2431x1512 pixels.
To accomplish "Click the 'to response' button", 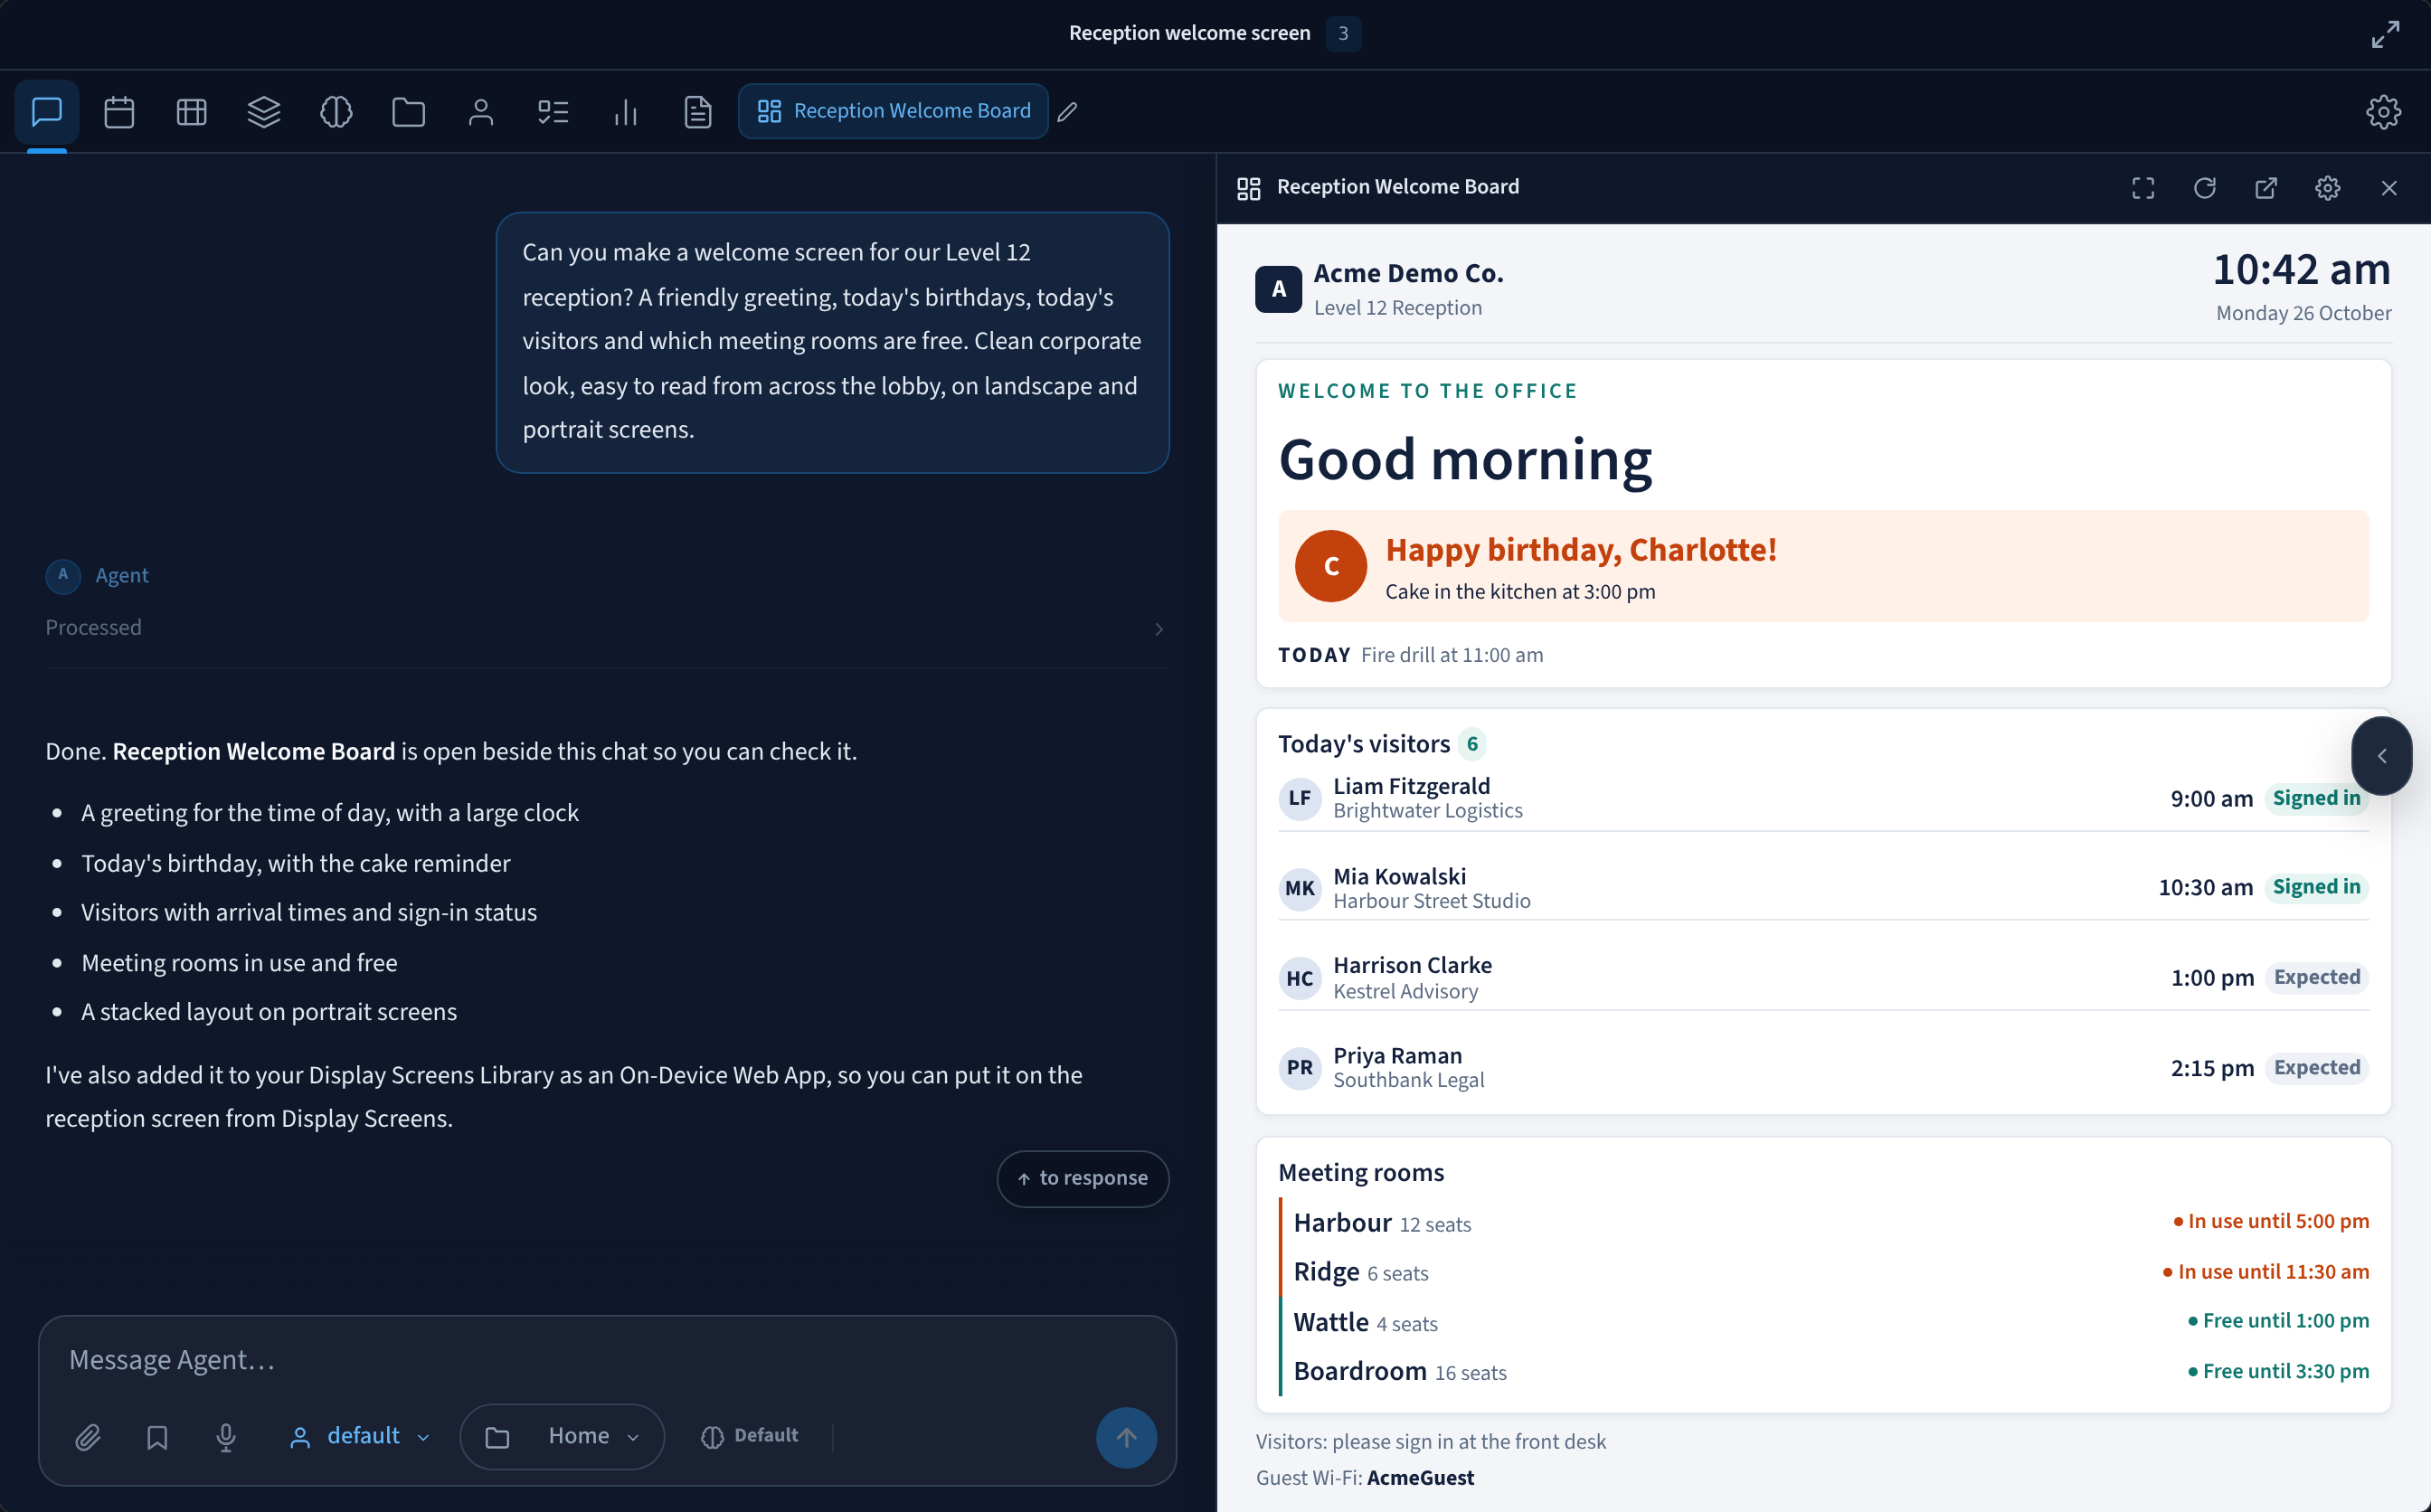I will click(1083, 1179).
